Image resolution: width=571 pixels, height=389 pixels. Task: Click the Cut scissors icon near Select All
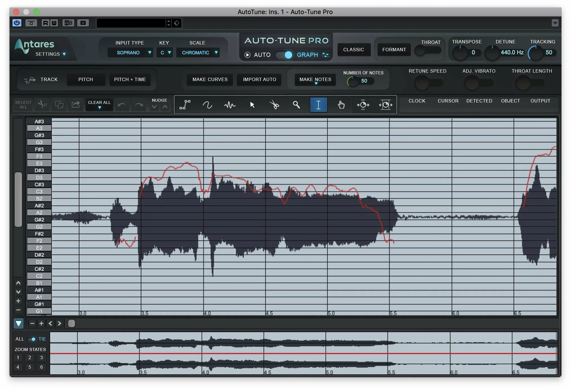coord(42,105)
